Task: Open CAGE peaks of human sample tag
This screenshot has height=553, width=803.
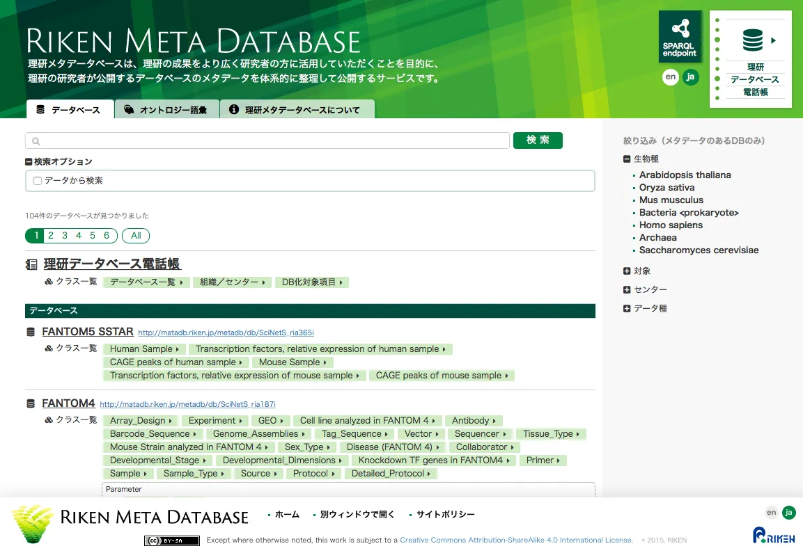Action: (x=176, y=362)
